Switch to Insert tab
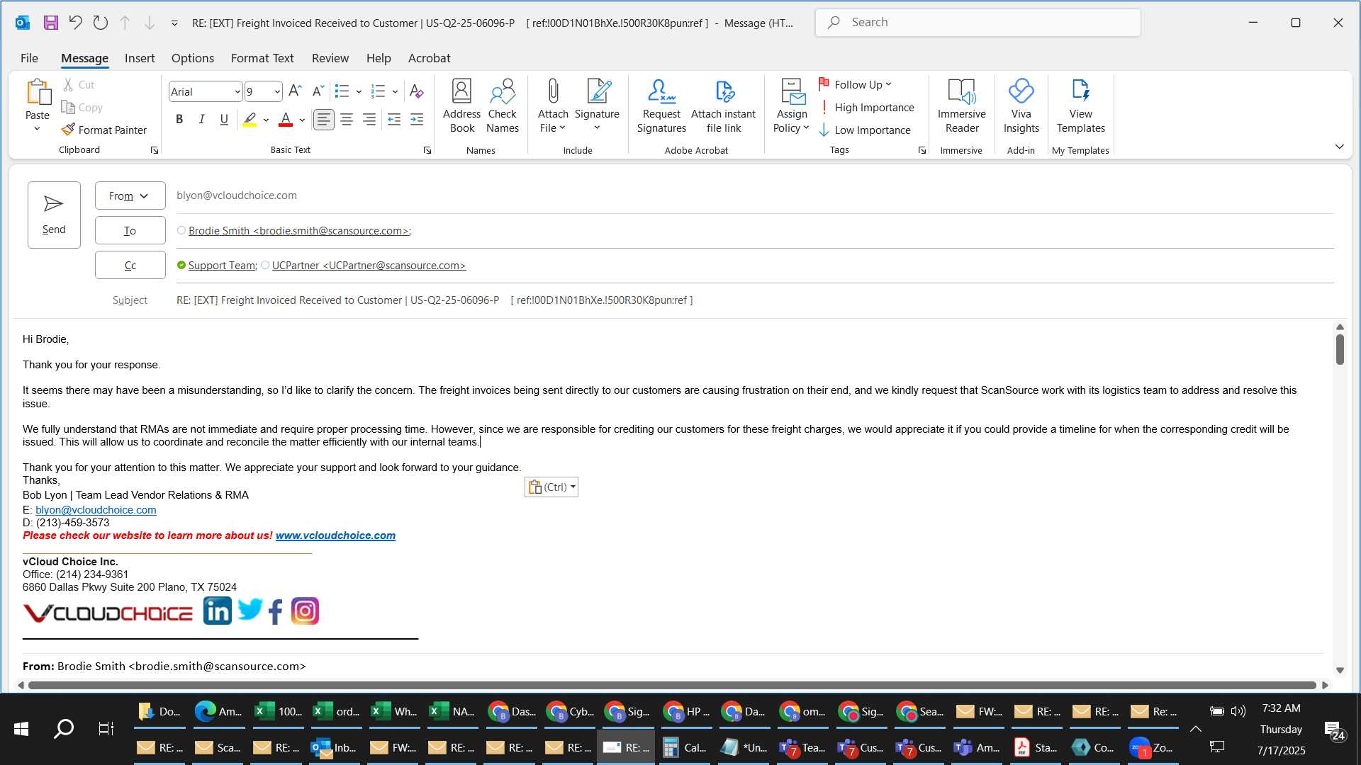The image size is (1361, 765). pos(140,58)
